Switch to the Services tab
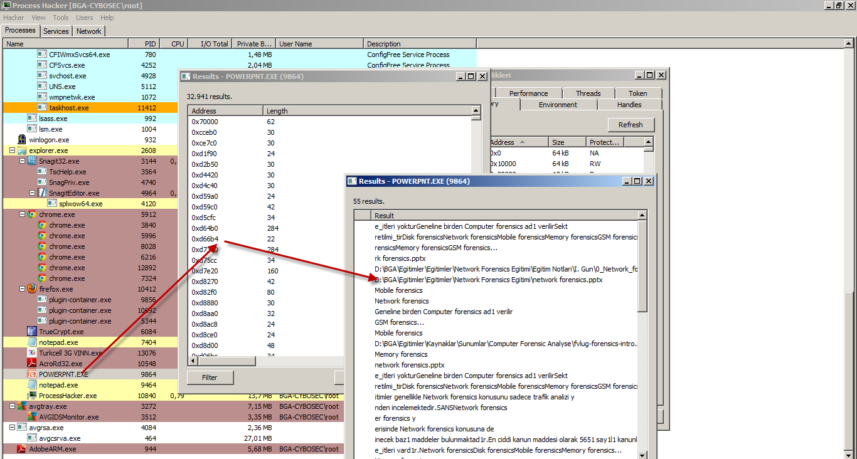The image size is (857, 459). coord(56,31)
